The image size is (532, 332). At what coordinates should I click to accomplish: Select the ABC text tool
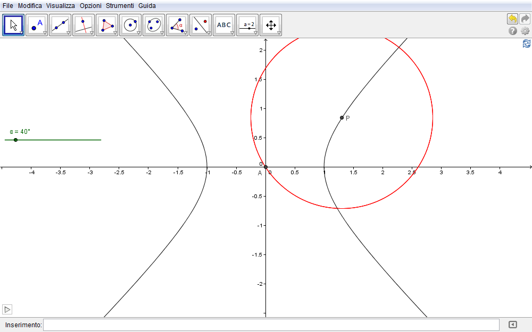click(x=224, y=25)
